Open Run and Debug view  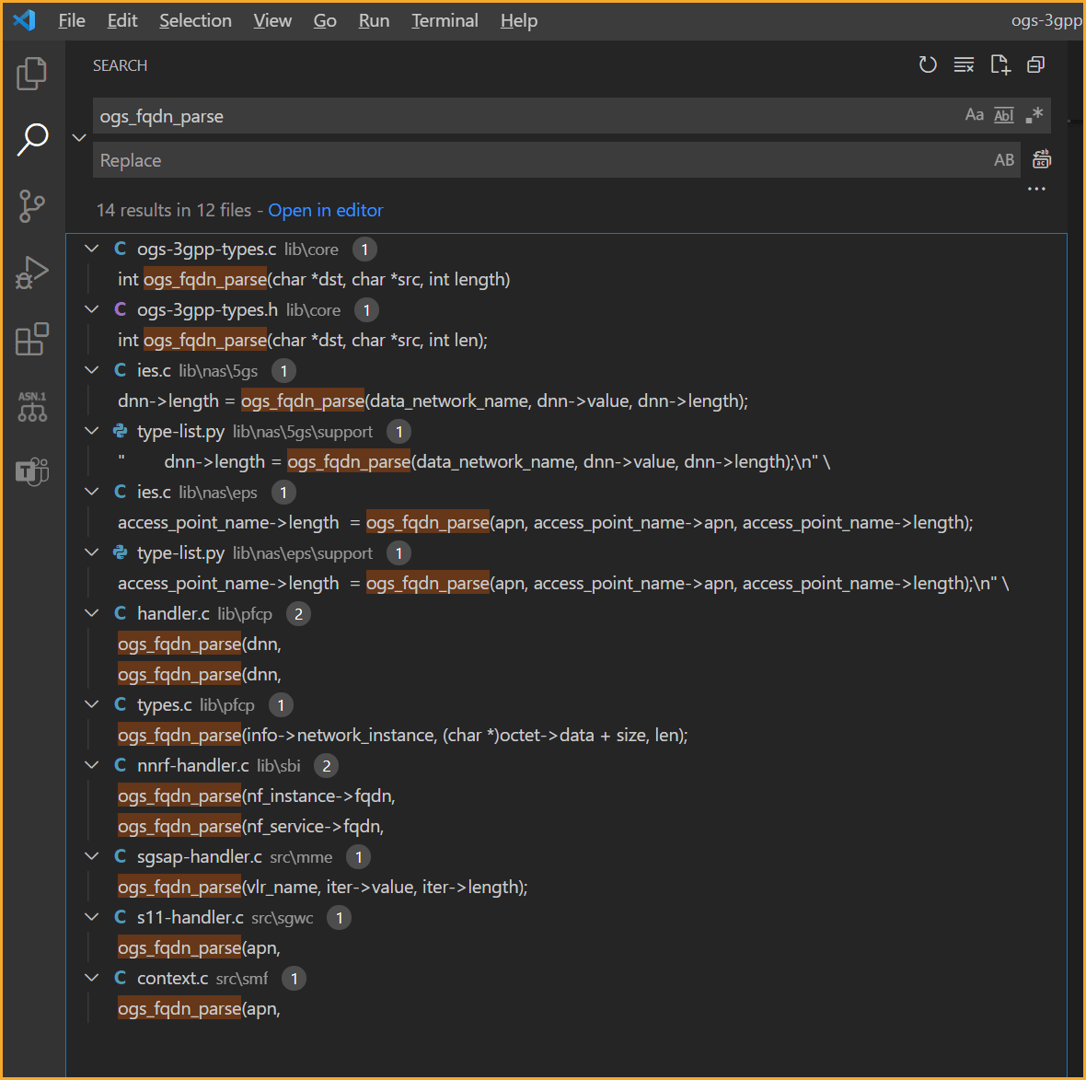coord(32,273)
